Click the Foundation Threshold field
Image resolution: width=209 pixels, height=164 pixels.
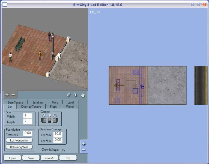(x=28, y=133)
